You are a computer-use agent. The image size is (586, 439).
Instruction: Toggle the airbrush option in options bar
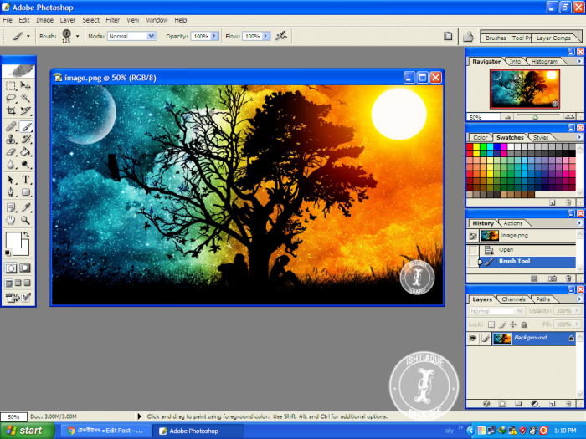(281, 36)
